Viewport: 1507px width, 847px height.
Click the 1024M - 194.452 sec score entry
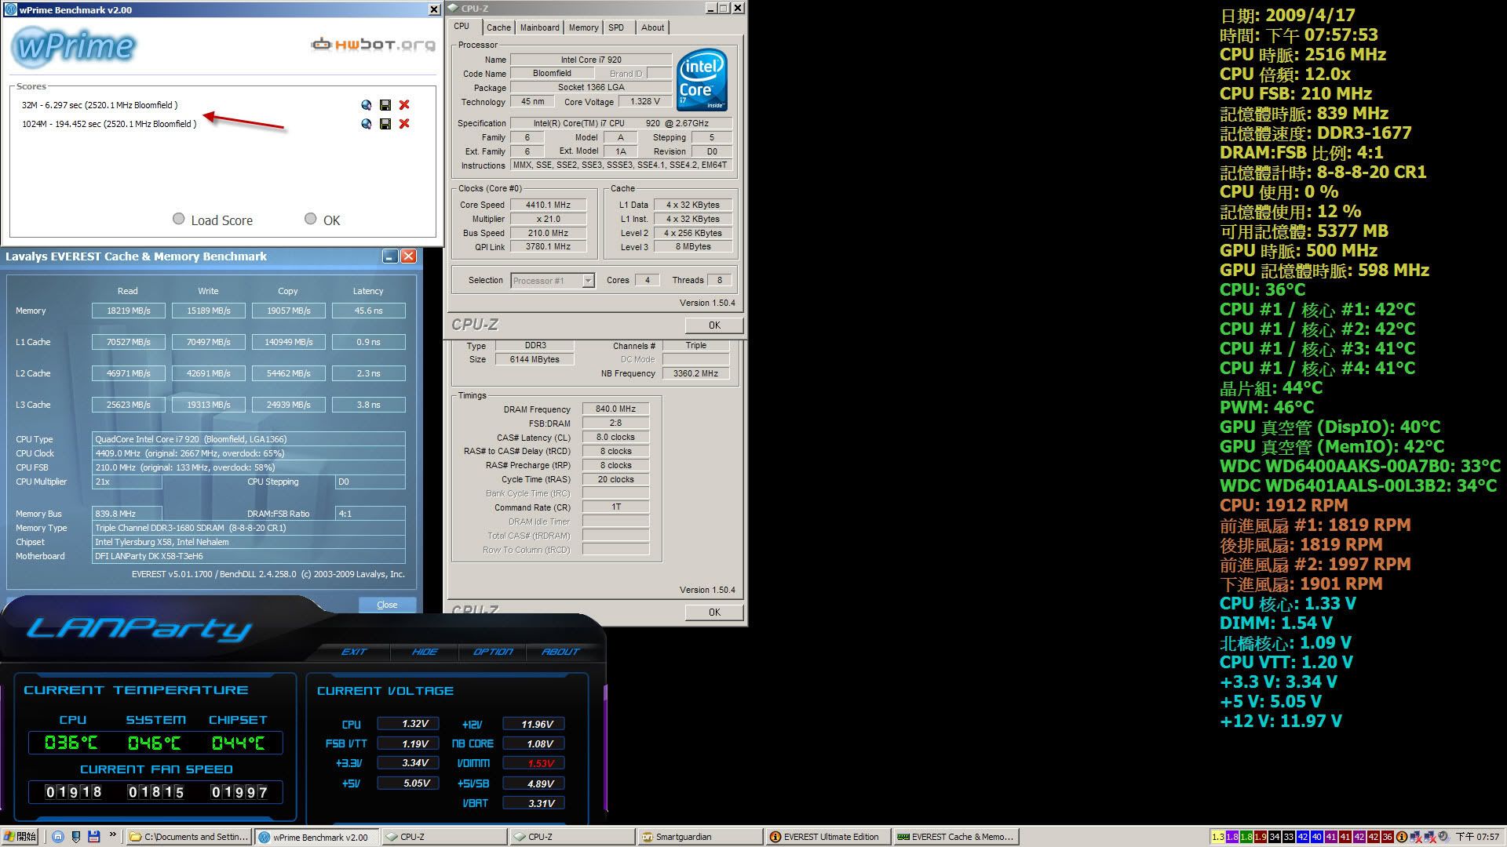109,124
